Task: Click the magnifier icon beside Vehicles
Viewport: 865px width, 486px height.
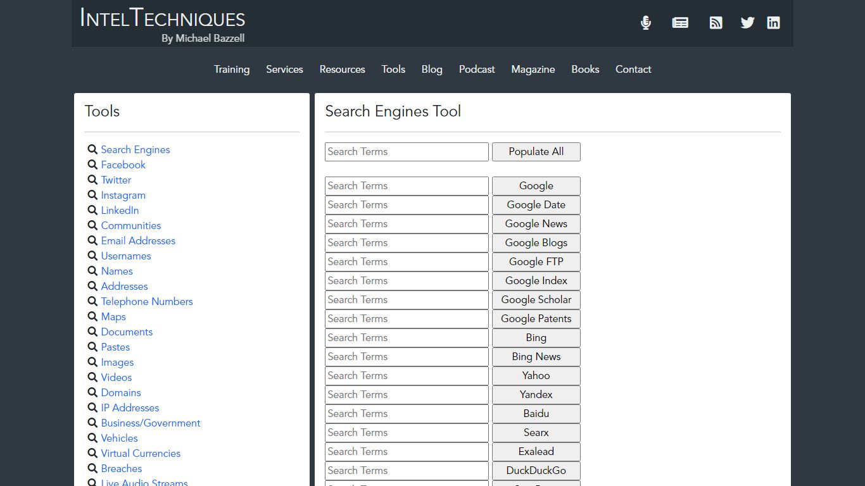Action: point(92,439)
